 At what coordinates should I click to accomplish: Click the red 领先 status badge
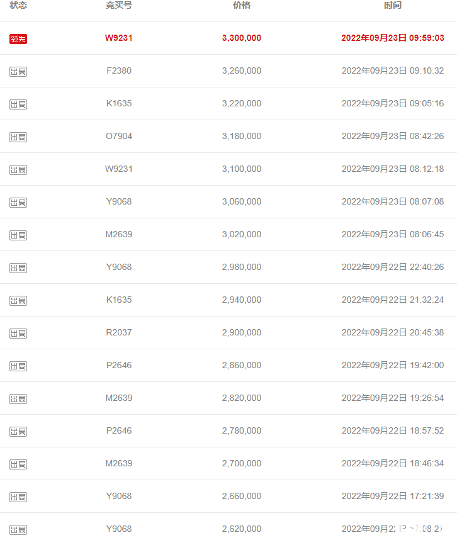pyautogui.click(x=18, y=38)
